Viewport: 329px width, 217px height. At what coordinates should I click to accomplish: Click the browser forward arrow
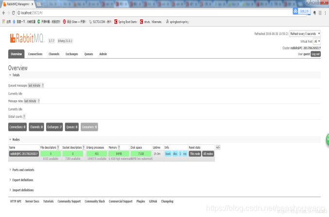[9, 13]
